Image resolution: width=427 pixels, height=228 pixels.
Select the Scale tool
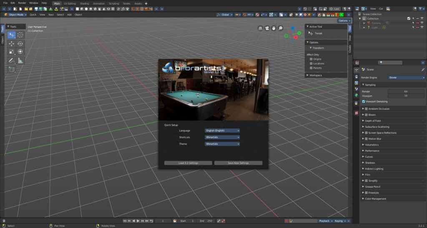pos(11,52)
